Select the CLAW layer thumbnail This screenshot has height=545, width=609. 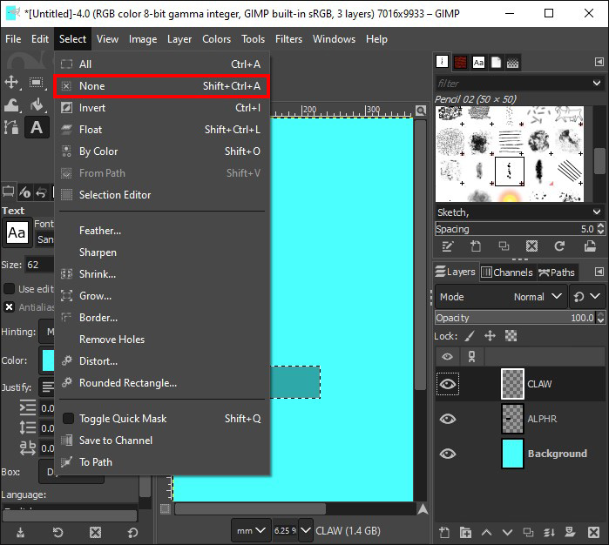click(513, 384)
